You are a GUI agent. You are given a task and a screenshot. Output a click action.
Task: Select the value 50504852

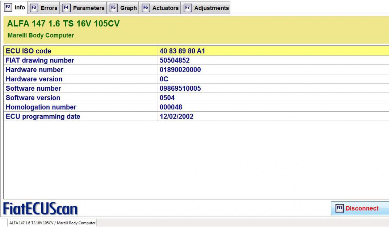click(175, 60)
